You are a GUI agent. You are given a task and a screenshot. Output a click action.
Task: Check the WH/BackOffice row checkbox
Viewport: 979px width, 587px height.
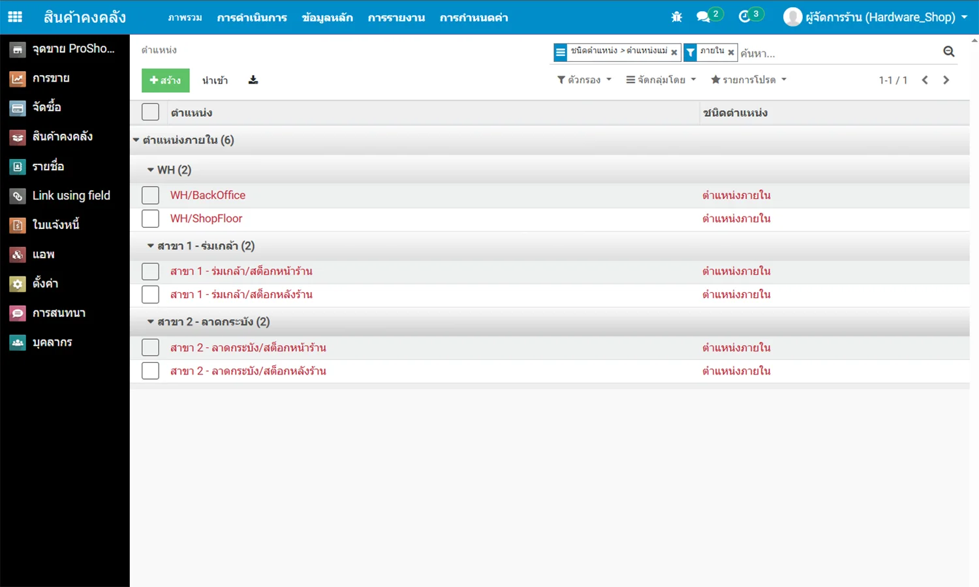151,195
